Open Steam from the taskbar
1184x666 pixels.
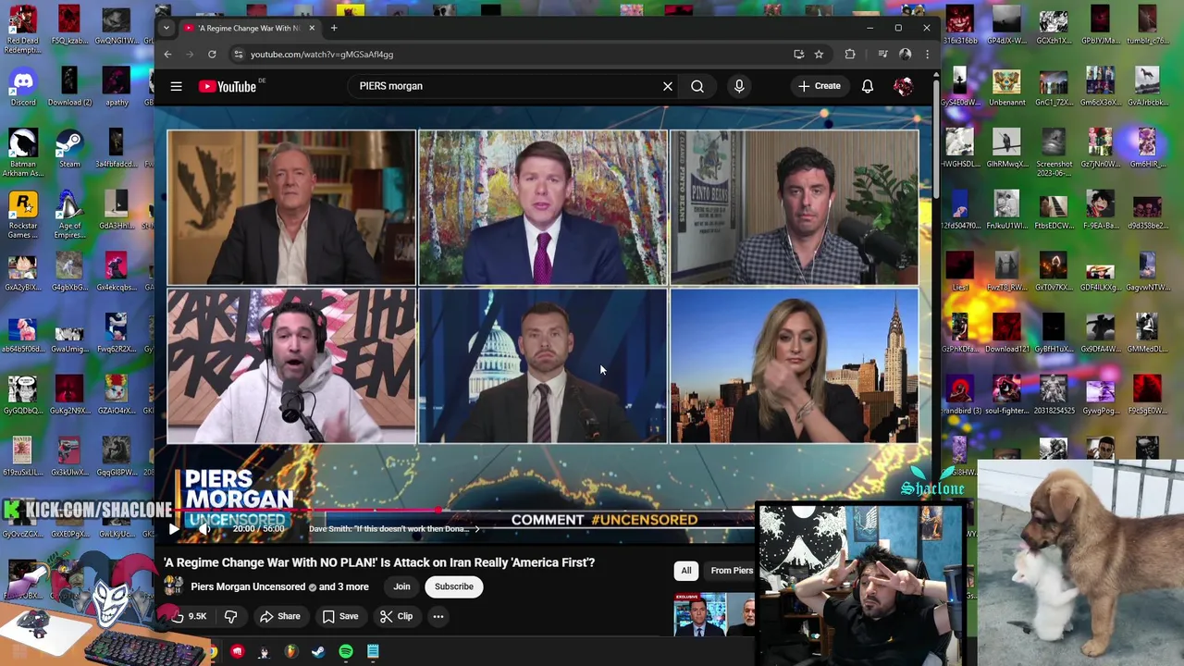coord(318,652)
